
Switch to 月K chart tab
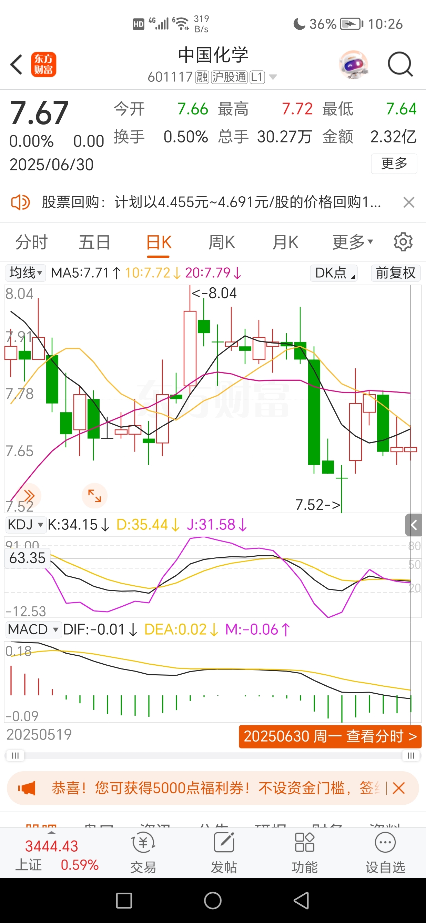coord(285,242)
